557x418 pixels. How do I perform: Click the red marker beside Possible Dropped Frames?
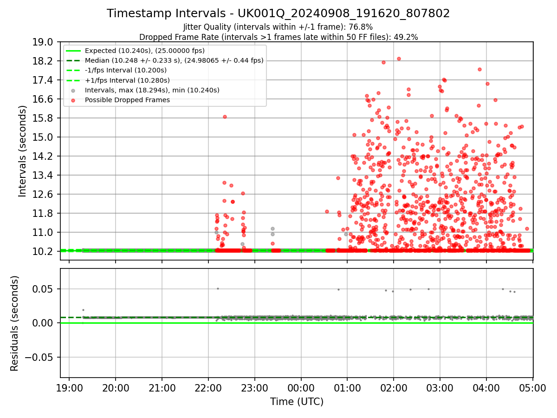click(73, 100)
